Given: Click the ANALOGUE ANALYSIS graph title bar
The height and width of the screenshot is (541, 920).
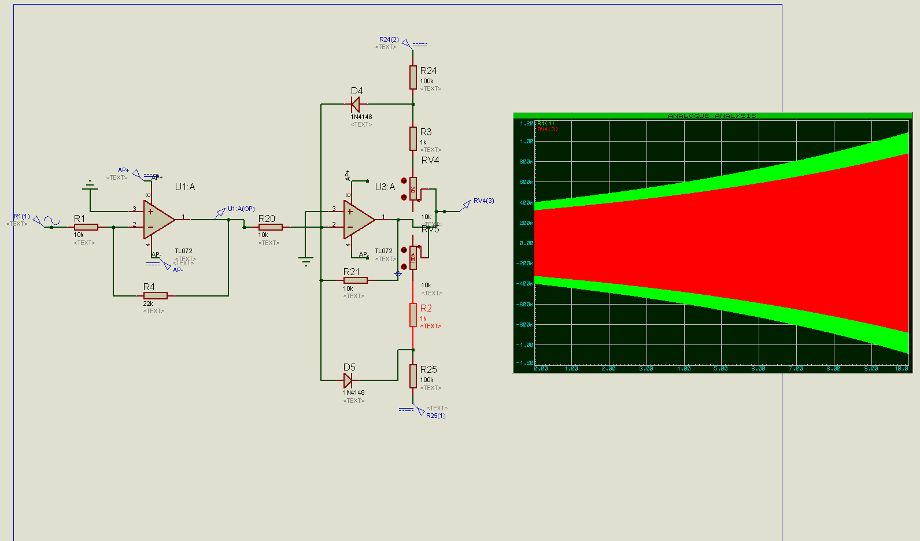Looking at the screenshot, I should [x=712, y=116].
